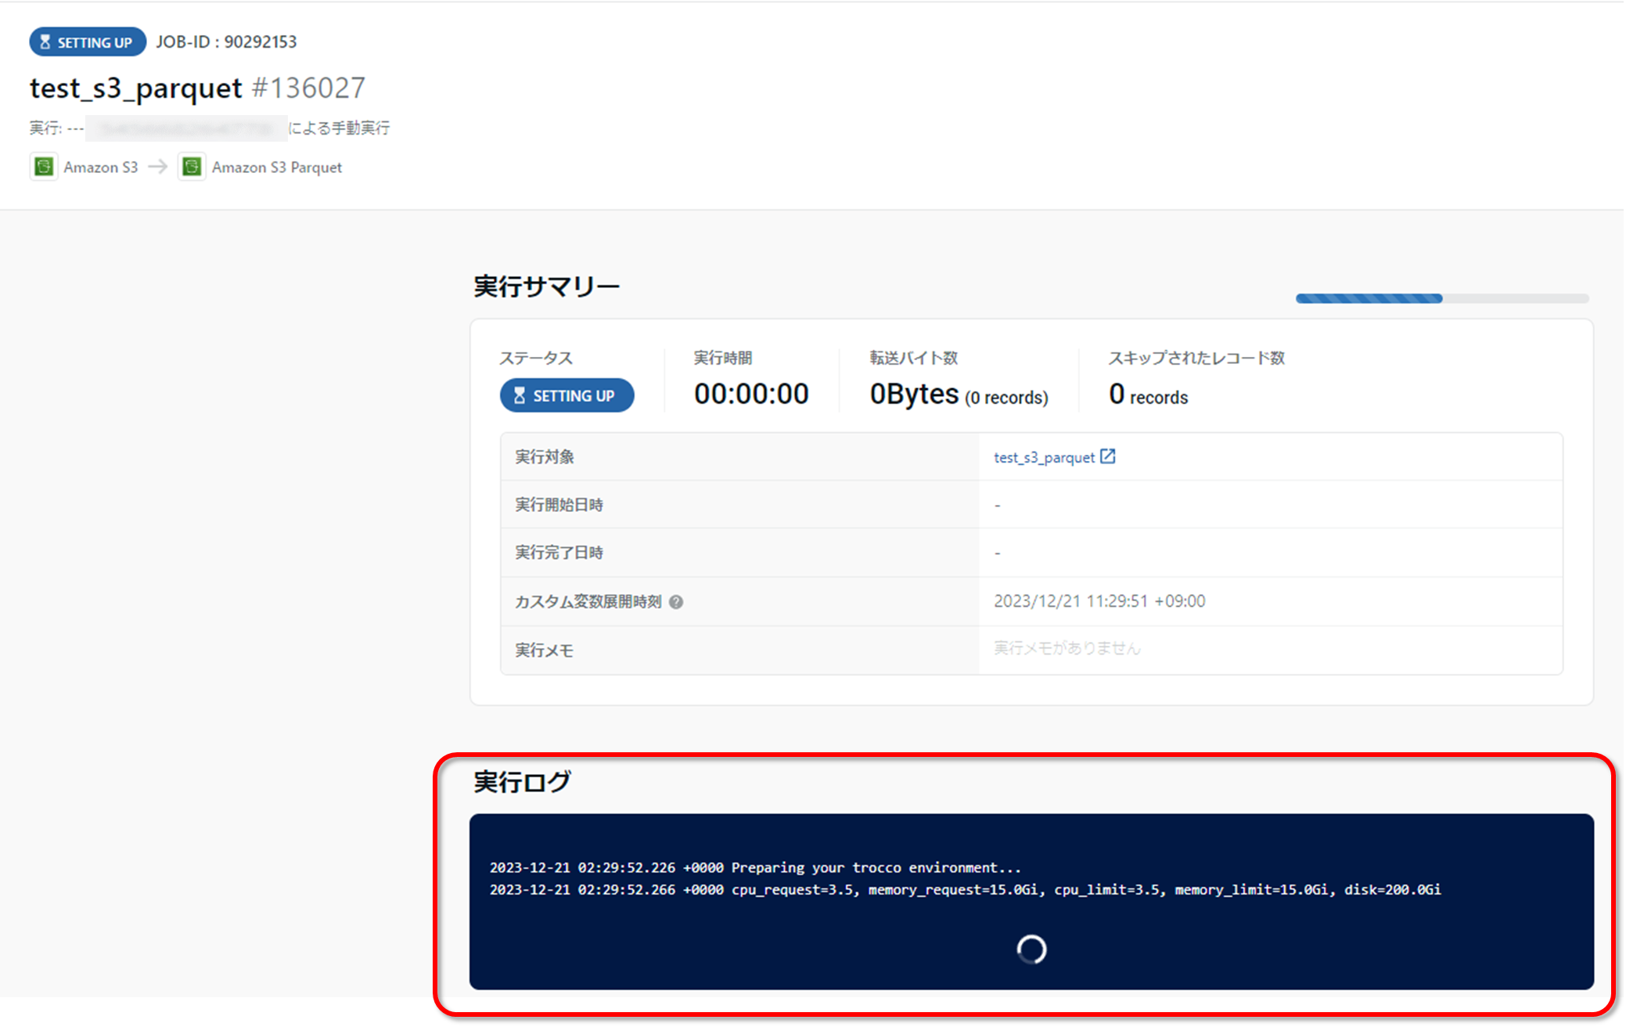The image size is (1626, 1027).
Task: Click the Preparing your trocco environment log line
Action: tap(755, 868)
